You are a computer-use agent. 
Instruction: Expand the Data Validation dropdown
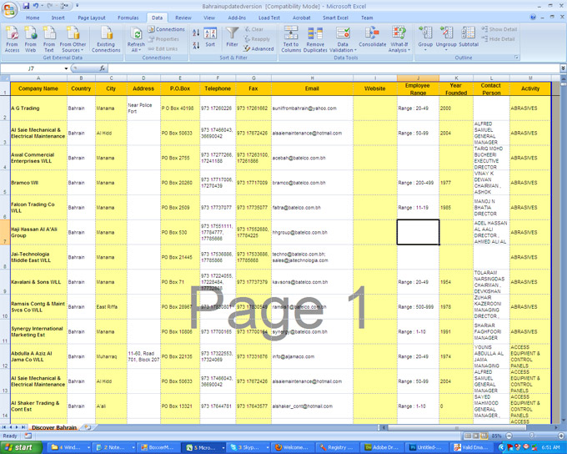(343, 47)
